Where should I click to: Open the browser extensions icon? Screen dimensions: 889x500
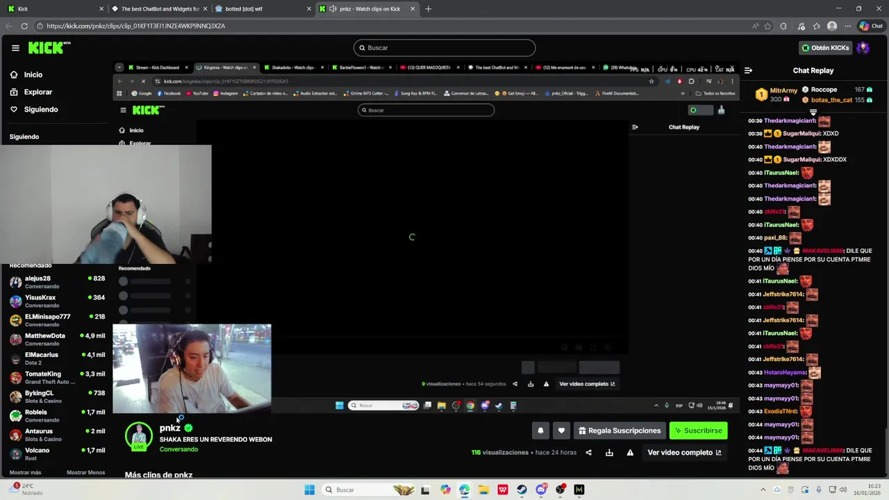tap(783, 26)
